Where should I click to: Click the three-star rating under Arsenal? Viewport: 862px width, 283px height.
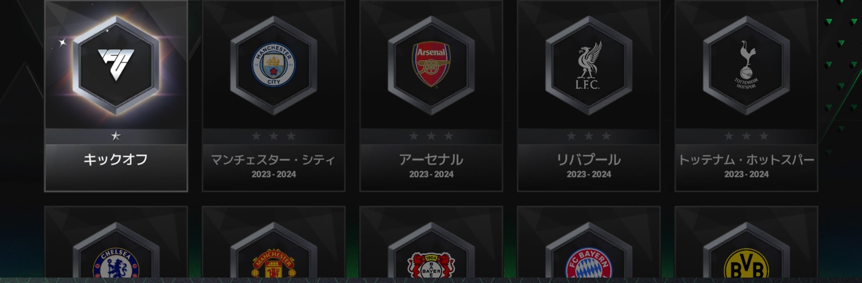click(431, 136)
